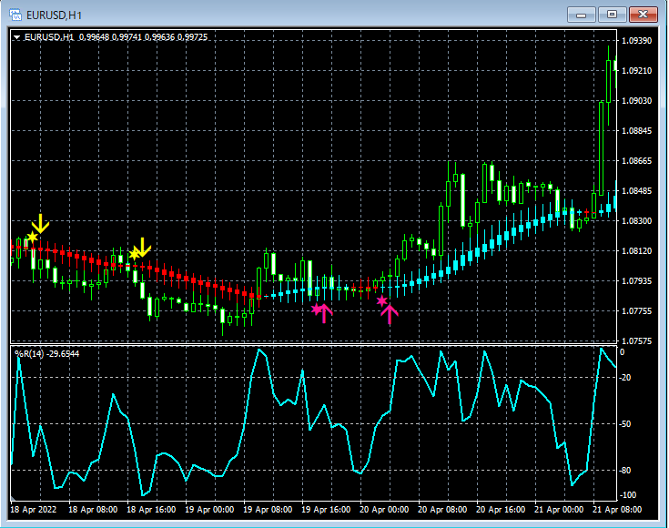Click the 18 Apr 16:00 time axis label
This screenshot has width=669, height=528.
click(151, 510)
